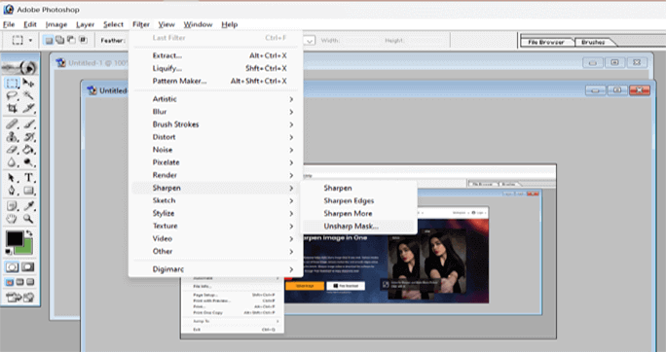Expand the Pixelate filter submenu
The height and width of the screenshot is (352, 666).
[217, 162]
